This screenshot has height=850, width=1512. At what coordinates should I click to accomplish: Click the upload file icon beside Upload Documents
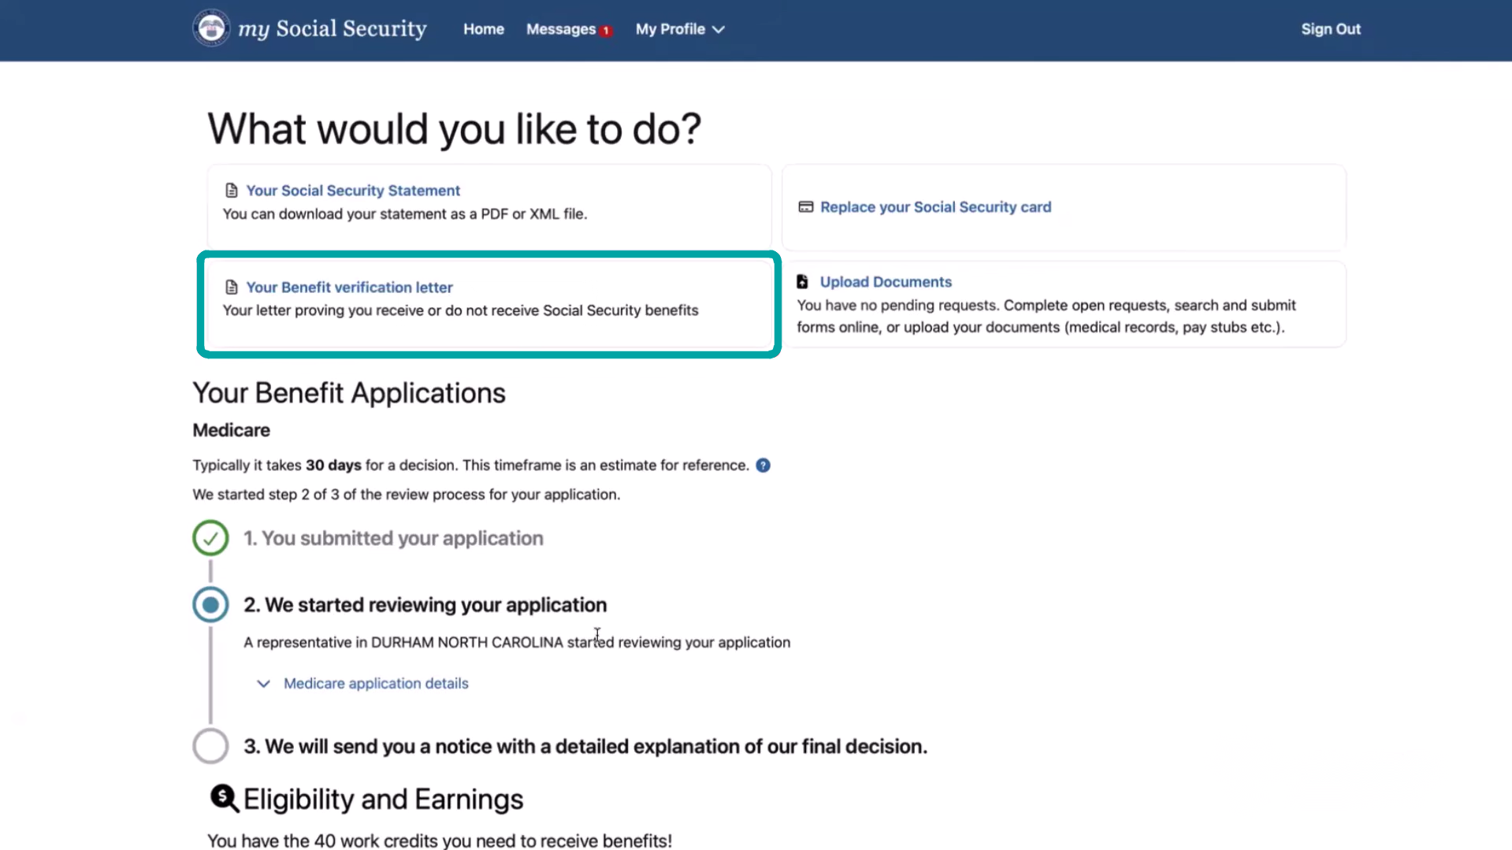[x=802, y=282]
